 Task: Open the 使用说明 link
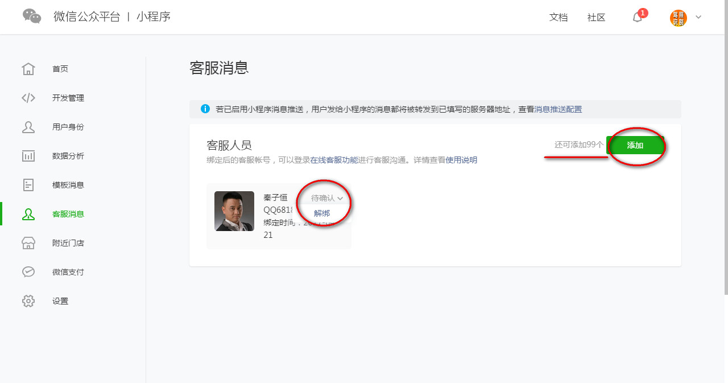coord(461,160)
